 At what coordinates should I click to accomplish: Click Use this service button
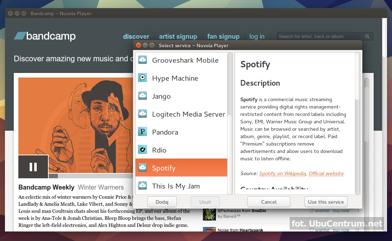click(x=326, y=202)
